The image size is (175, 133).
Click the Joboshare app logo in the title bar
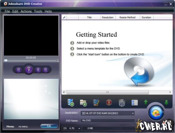pyautogui.click(x=6, y=4)
